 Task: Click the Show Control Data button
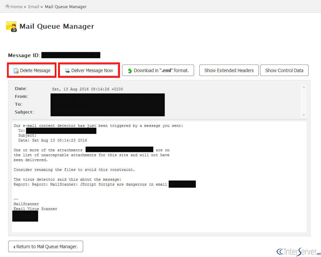point(284,70)
